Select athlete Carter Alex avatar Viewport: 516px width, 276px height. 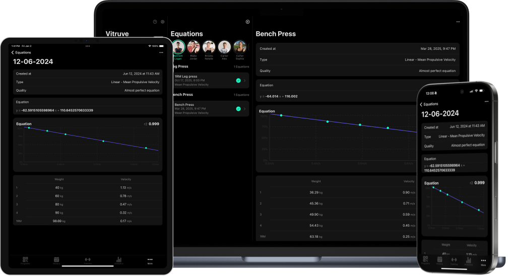(x=224, y=47)
